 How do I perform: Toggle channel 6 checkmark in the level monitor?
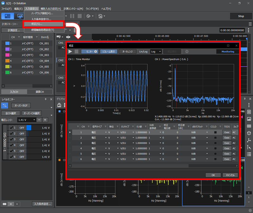pyautogui.click(x=11, y=157)
